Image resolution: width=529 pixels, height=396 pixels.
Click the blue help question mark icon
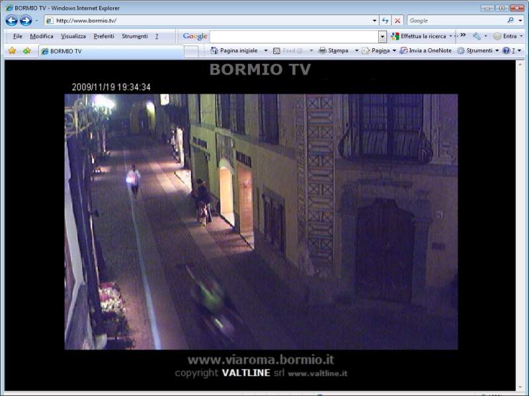[506, 51]
